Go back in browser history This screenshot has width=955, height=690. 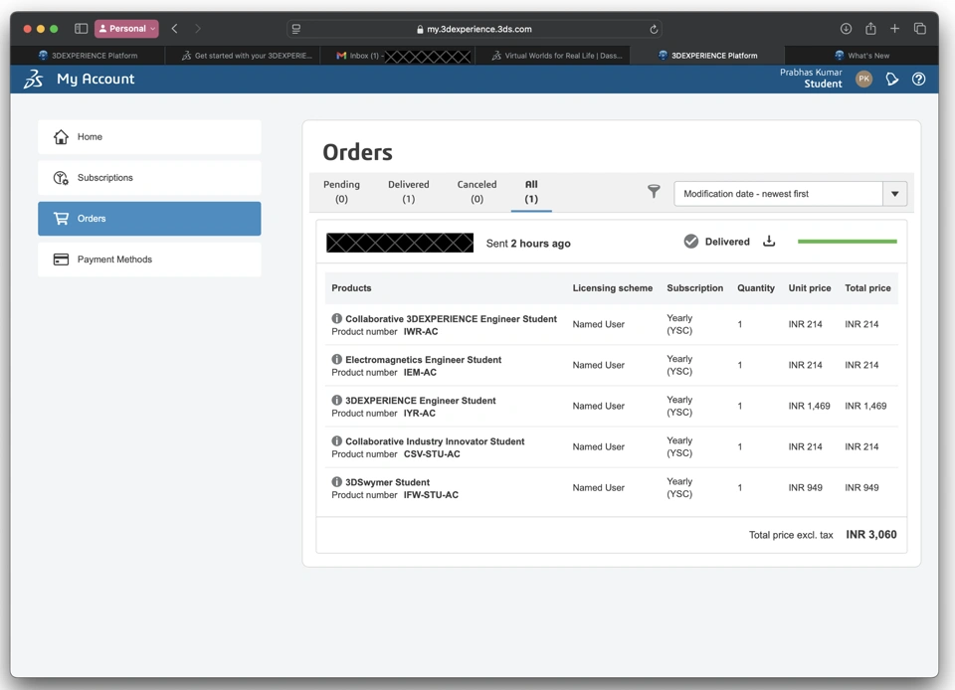(175, 29)
